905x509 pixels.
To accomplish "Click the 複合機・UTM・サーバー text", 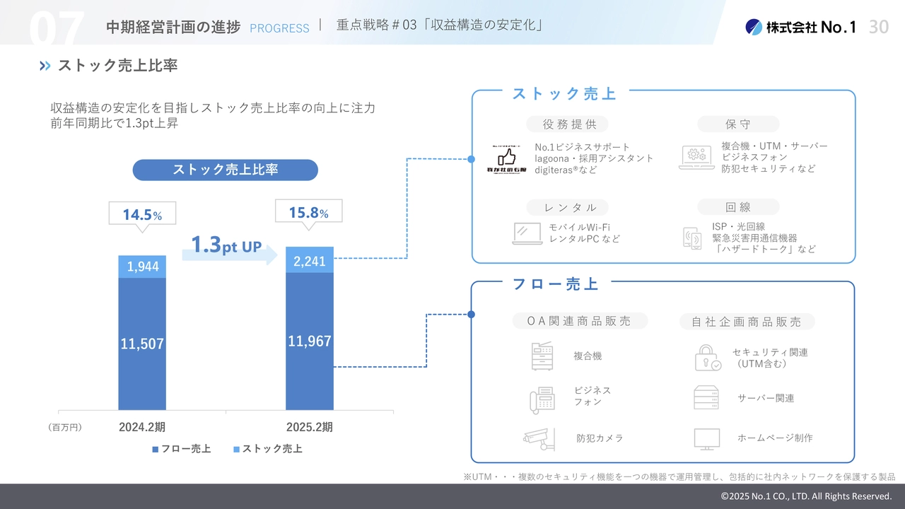I will [774, 146].
